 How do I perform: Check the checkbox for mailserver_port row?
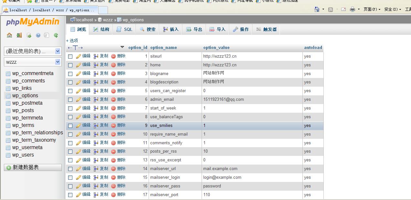[x=70, y=195]
